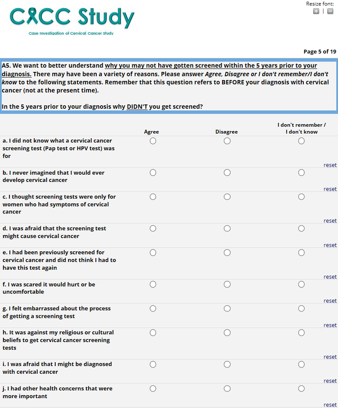This screenshot has width=338, height=408.
Task: Decrease font size with minus icon
Action: 330,12
